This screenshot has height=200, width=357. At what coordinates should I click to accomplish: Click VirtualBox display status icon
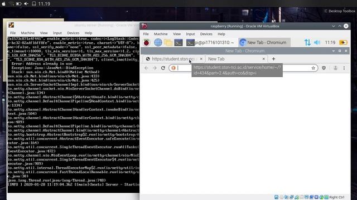tap(307, 197)
